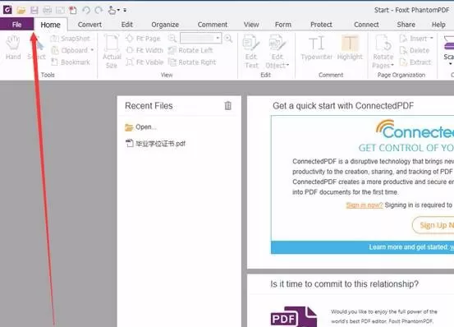Click the ConnectedPDF logo banner
This screenshot has width=454, height=327.
click(x=415, y=130)
